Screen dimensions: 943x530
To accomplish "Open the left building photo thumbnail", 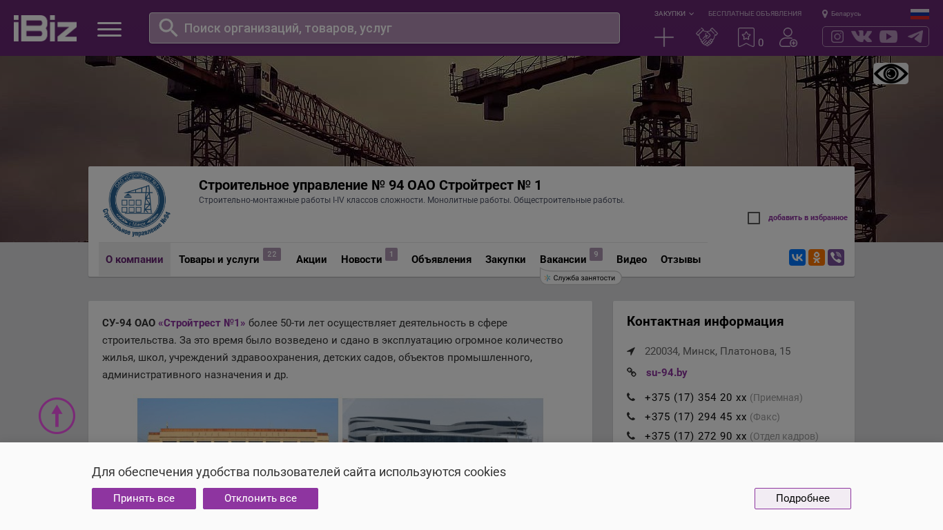I will pos(237,420).
